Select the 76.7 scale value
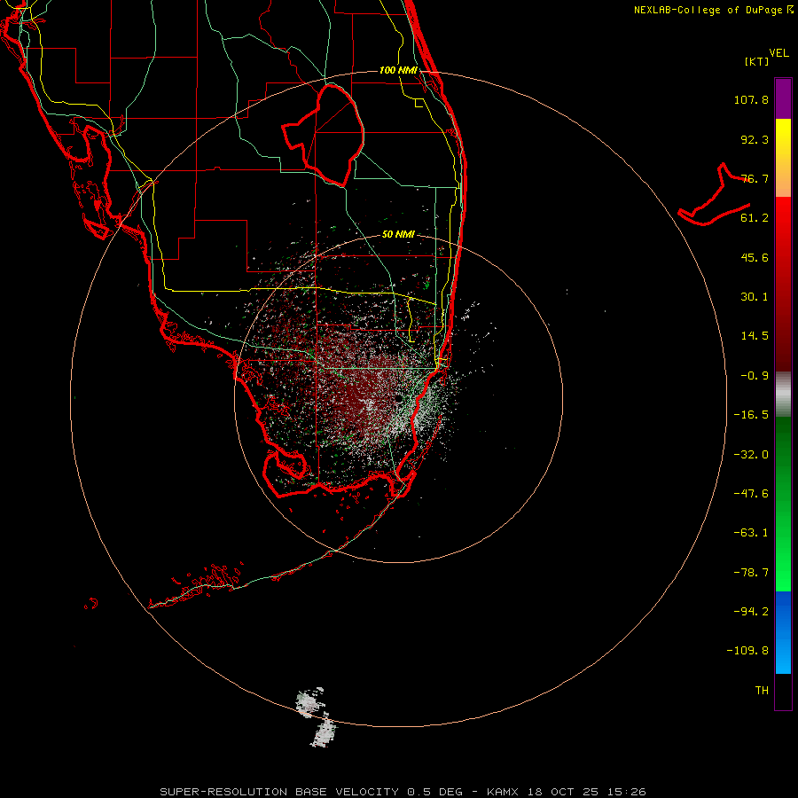The width and height of the screenshot is (798, 798). click(755, 178)
